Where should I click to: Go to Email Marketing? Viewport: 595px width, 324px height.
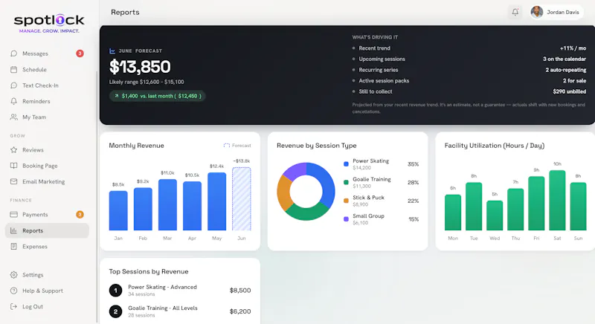[x=47, y=181]
